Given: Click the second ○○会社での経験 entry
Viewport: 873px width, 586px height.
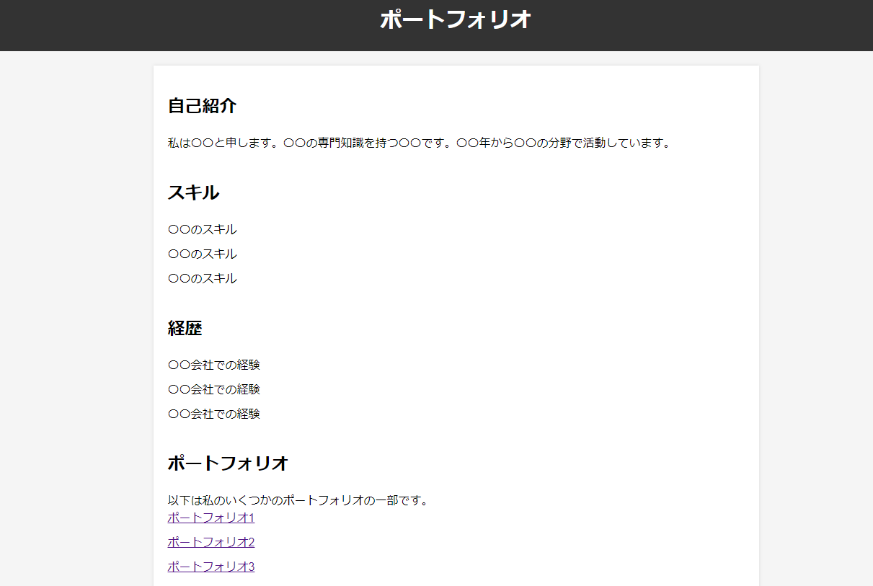Looking at the screenshot, I should (x=213, y=389).
